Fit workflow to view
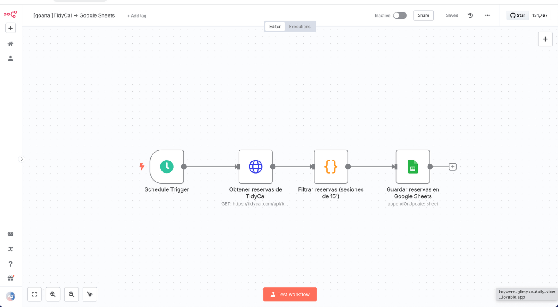The width and height of the screenshot is (558, 307). point(34,294)
